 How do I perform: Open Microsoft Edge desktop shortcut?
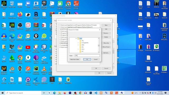click(12, 37)
